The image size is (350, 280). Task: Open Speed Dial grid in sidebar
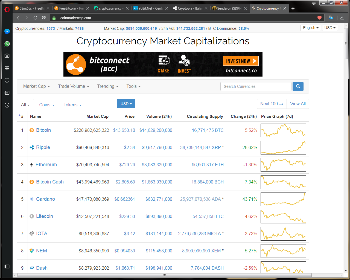pos(7,68)
